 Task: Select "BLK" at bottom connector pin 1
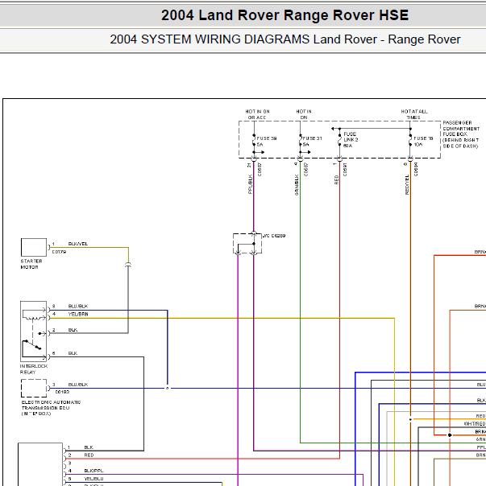(x=89, y=447)
